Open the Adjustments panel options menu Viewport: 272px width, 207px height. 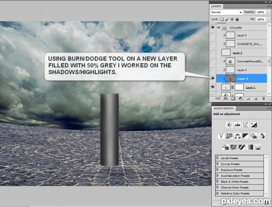[x=268, y=108]
